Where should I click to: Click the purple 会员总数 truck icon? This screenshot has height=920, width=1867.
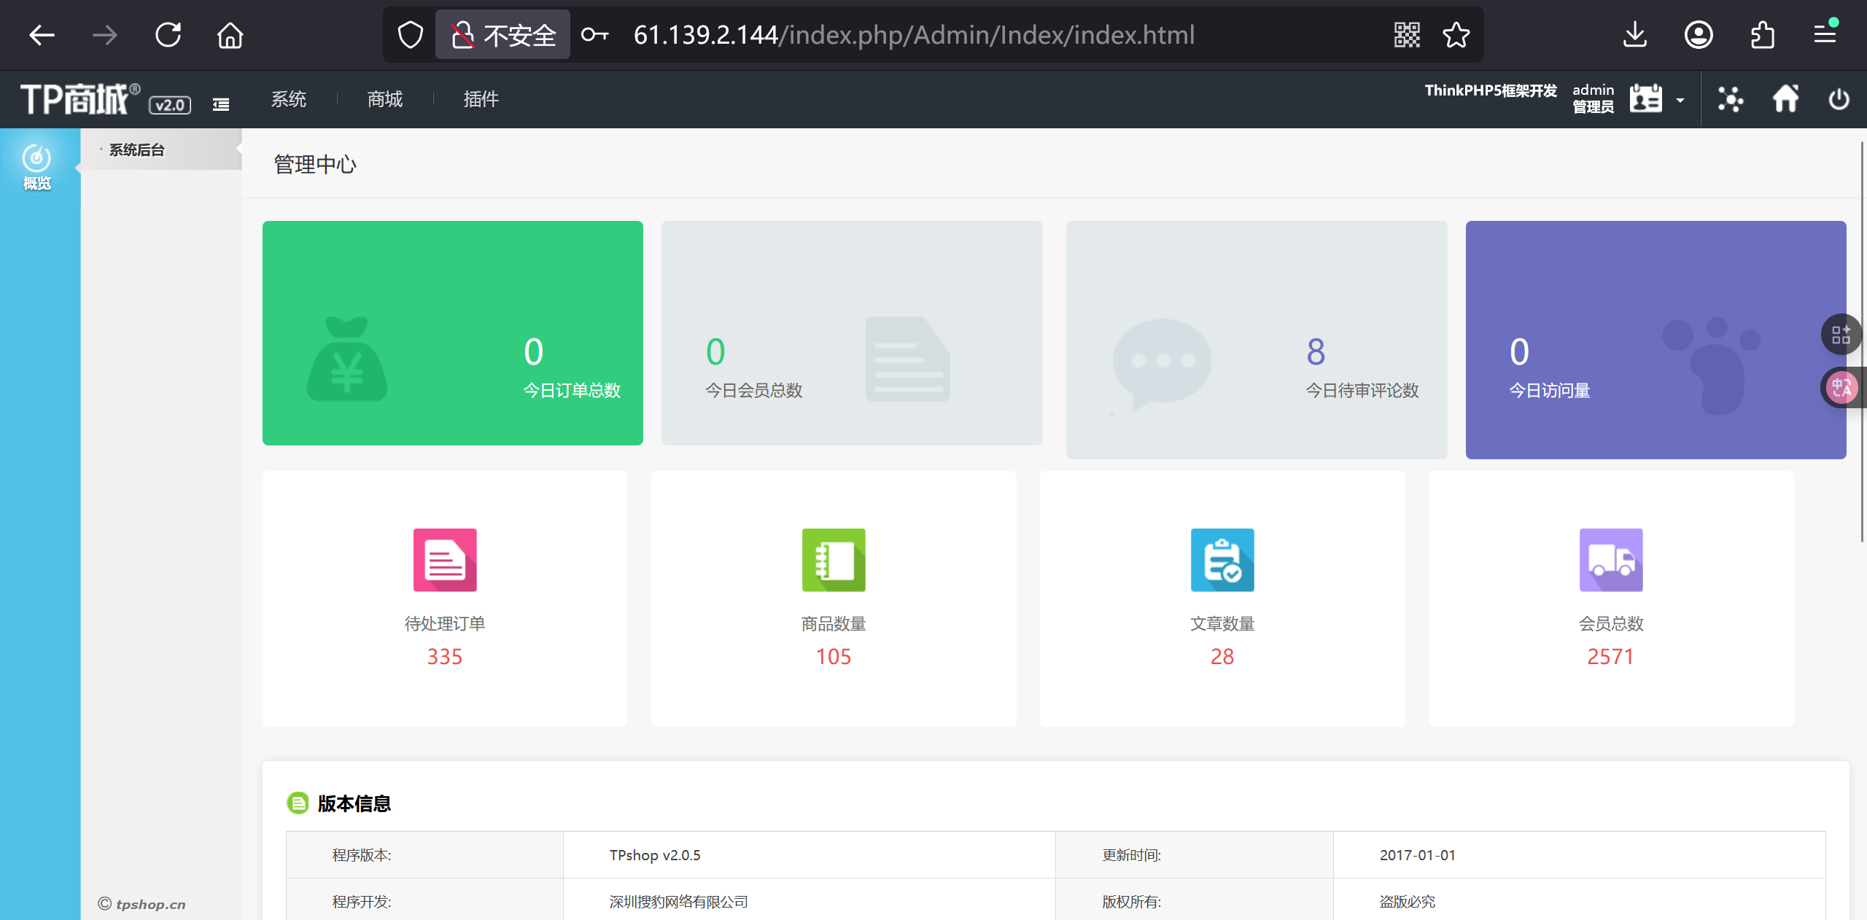click(1611, 560)
